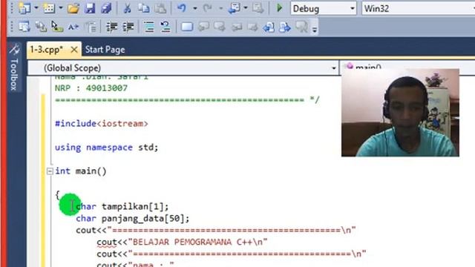
Task: Click the Save All icon
Action: pos(106,8)
